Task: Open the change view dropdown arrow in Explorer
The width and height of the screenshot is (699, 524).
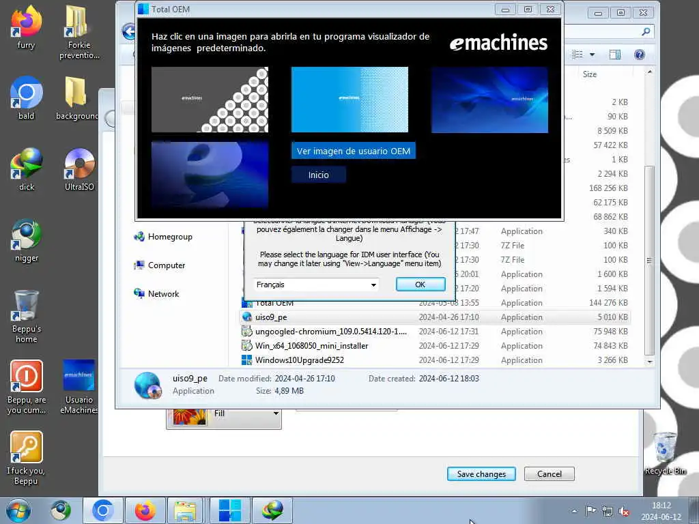Action: click(x=592, y=55)
